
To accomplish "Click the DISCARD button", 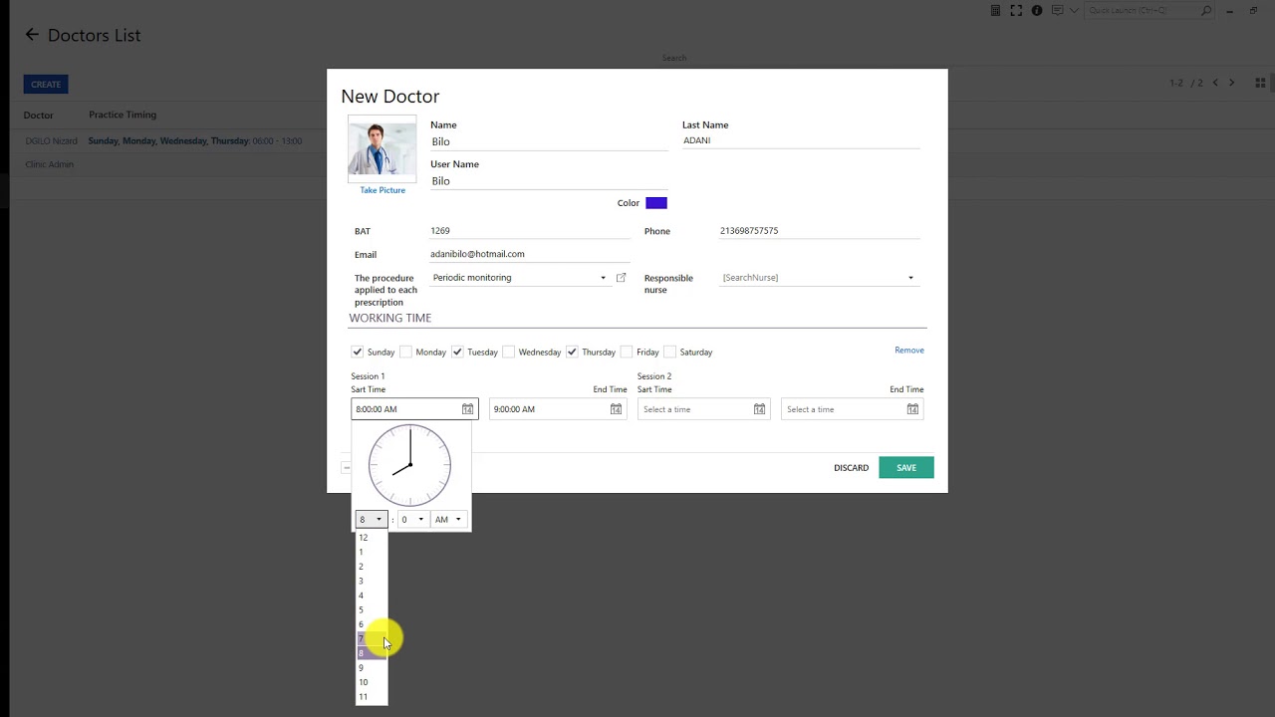I will click(x=852, y=467).
